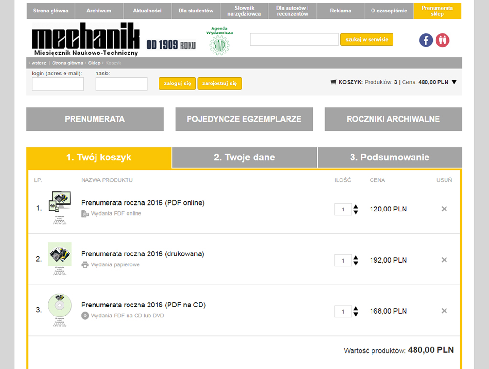
Task: Expand the Koszyk cart summary dropdown arrow
Action: (454, 82)
